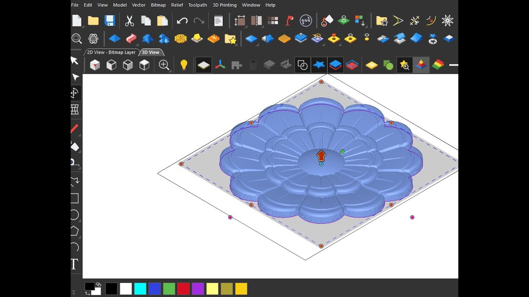Click the New Model page icon
Screen dimensions: 529x297
tap(77, 21)
